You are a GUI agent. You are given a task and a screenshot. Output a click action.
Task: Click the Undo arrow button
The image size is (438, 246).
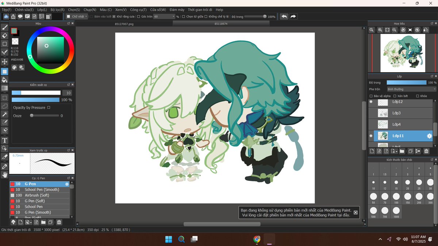[x=284, y=16]
